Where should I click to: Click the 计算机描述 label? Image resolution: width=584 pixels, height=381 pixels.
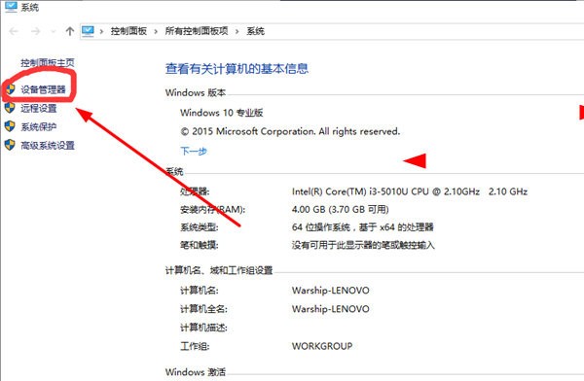(x=203, y=328)
